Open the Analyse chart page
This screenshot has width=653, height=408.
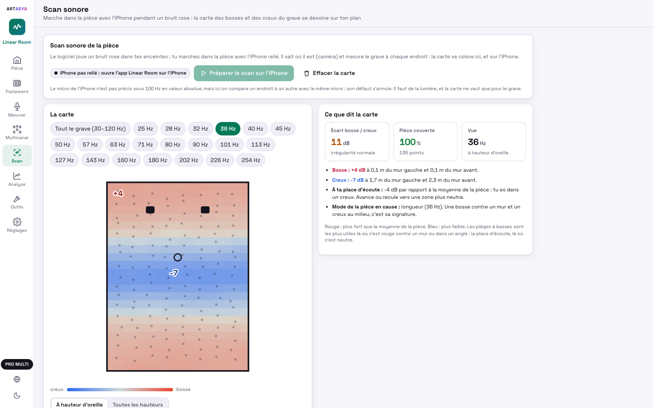click(x=17, y=179)
